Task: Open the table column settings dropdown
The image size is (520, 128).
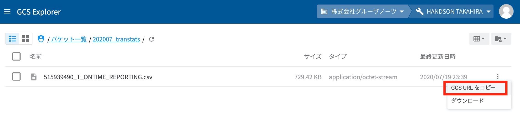Action: click(x=479, y=39)
